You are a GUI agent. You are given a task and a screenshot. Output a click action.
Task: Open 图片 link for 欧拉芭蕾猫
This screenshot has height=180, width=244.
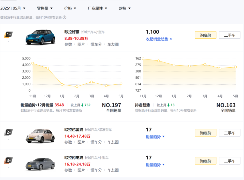pyautogui.click(x=81, y=142)
